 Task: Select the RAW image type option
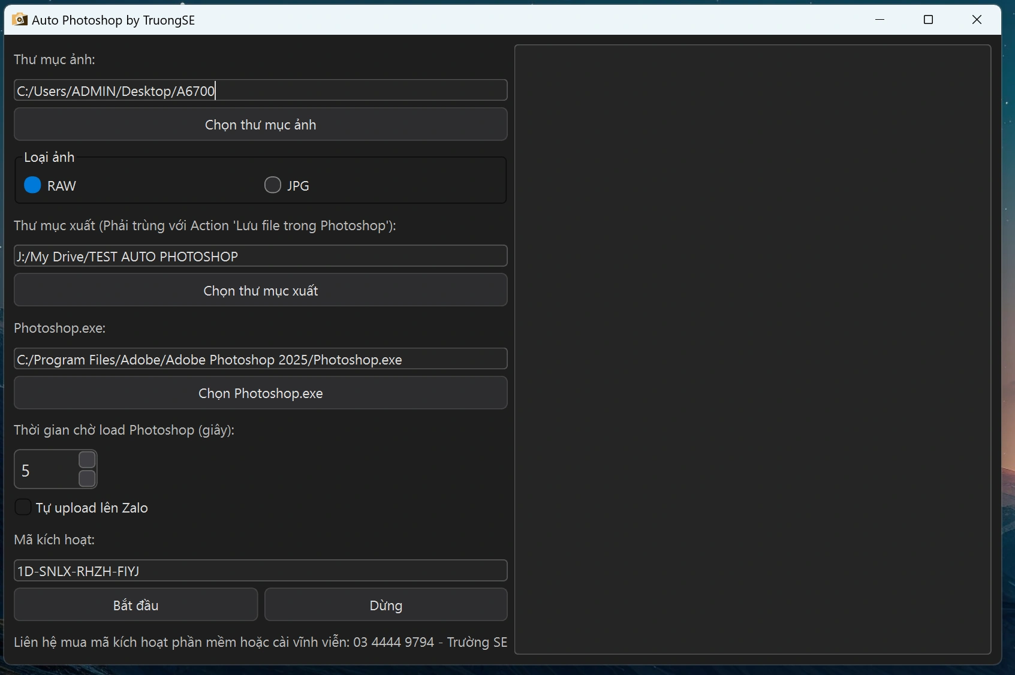point(33,185)
